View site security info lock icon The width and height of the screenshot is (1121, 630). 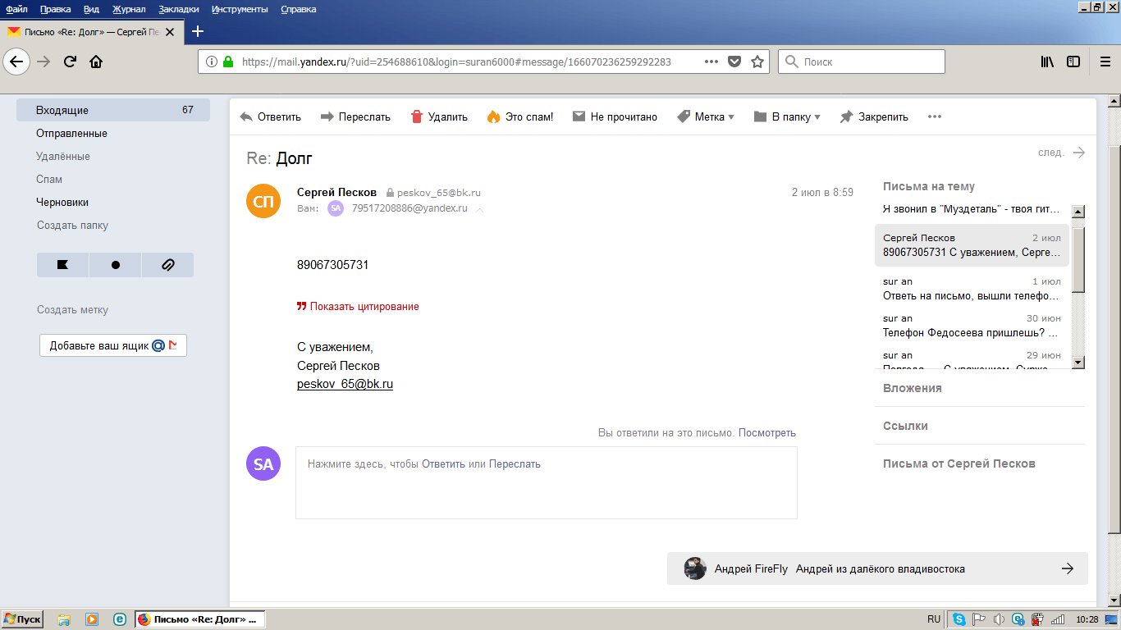(x=228, y=62)
